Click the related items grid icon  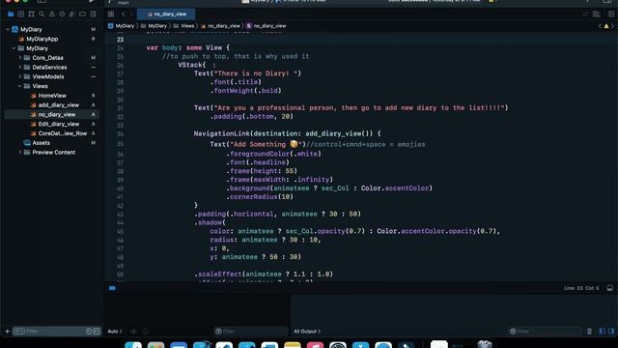111,14
